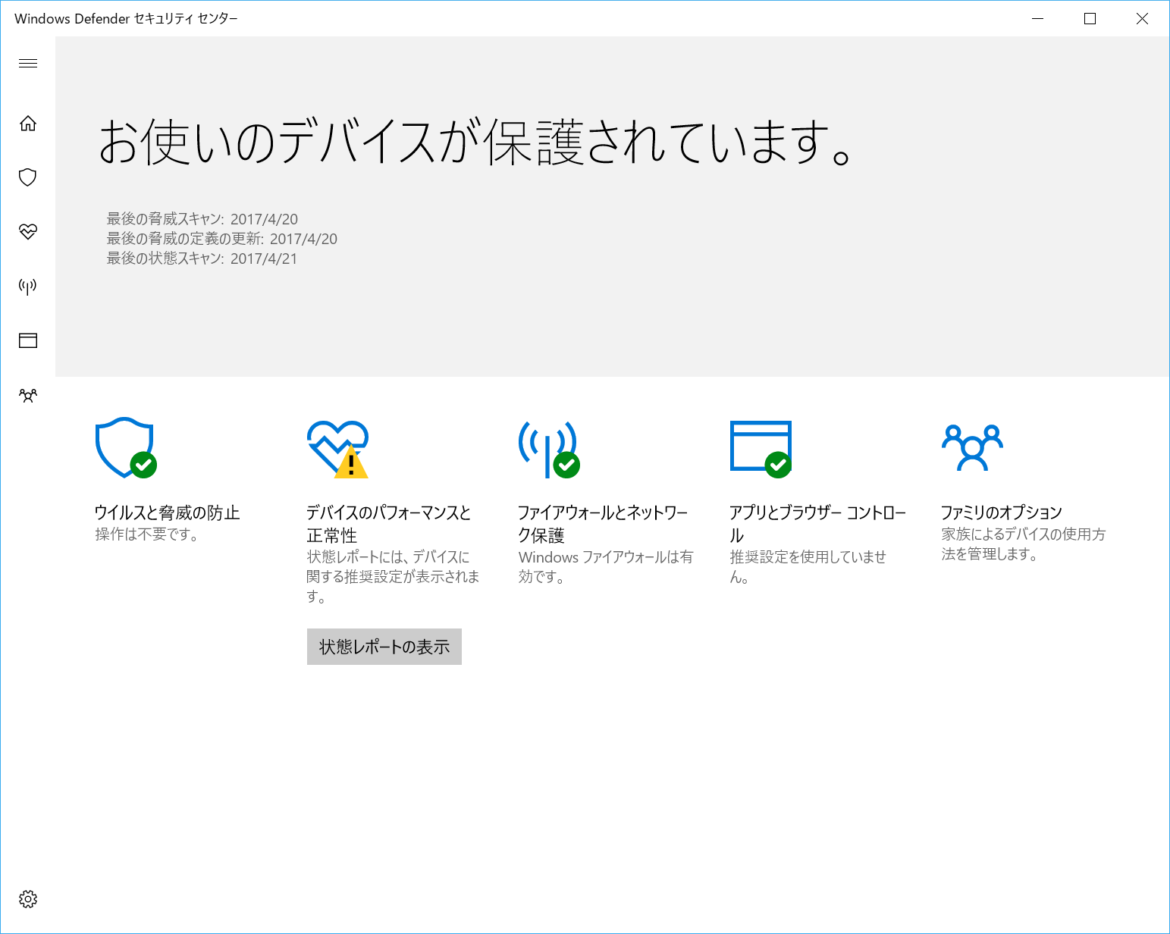This screenshot has height=934, width=1170.
Task: Open アプリとブラウザー コントロール tile title
Action: pos(818,524)
